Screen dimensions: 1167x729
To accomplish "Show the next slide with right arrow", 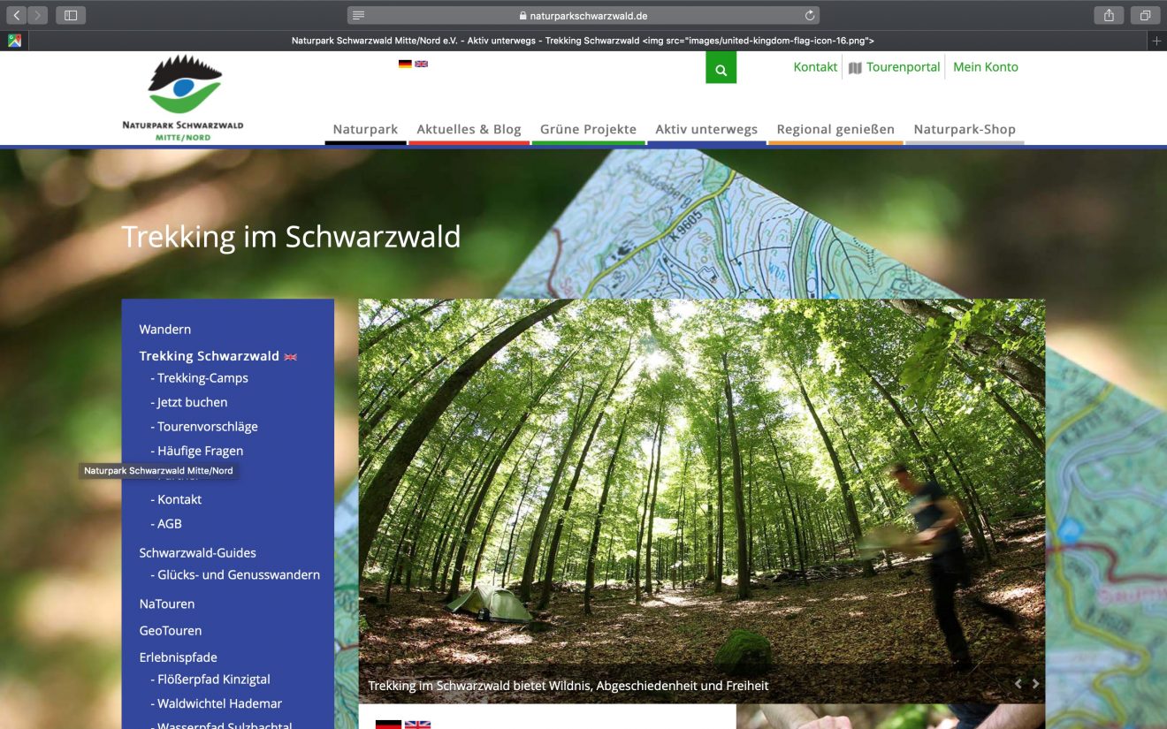I will coord(1036,684).
